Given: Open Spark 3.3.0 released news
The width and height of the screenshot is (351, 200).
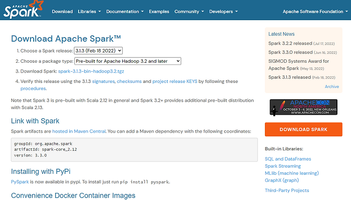Looking at the screenshot, I should [290, 52].
